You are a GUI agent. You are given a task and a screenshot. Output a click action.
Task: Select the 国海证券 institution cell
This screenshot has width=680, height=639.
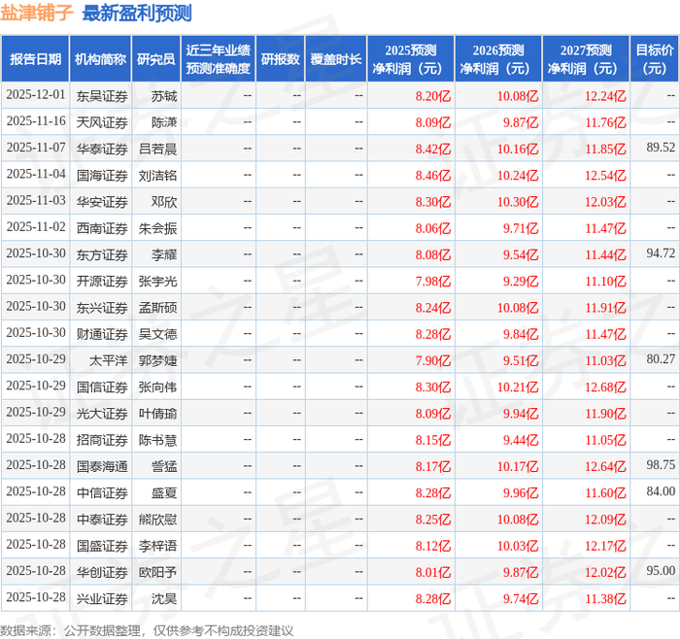[102, 175]
